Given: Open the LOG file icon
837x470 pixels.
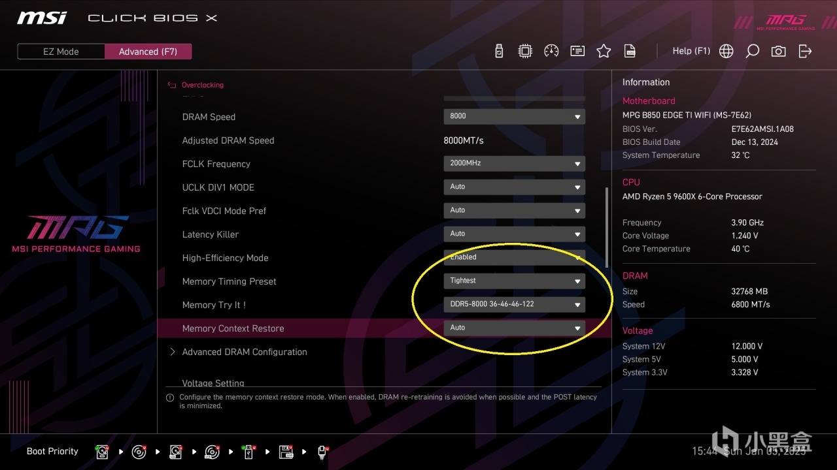Looking at the screenshot, I should tap(630, 51).
